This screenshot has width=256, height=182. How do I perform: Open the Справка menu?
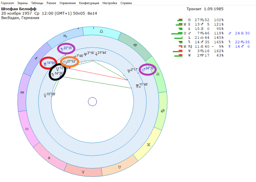click(x=126, y=3)
